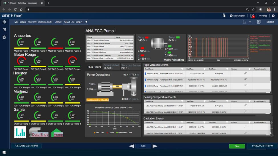Open the workspace panel book icon

(x=259, y=22)
